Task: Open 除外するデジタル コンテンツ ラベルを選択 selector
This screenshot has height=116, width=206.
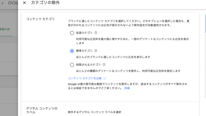Action: click(95, 112)
